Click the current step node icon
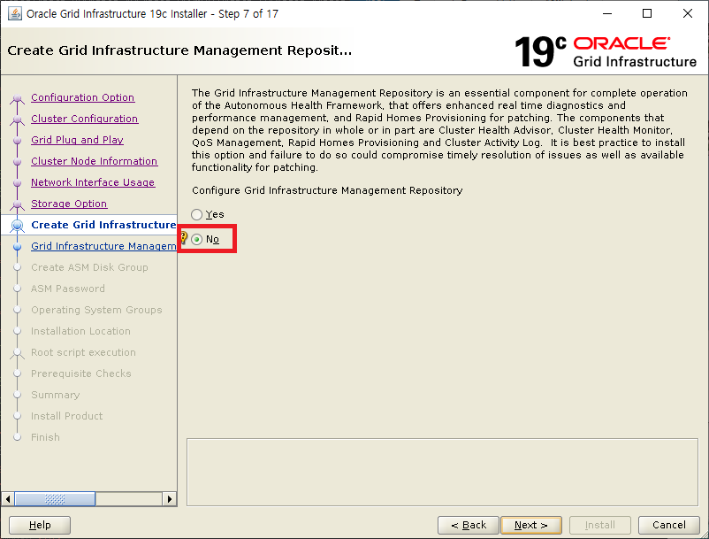 tap(17, 225)
